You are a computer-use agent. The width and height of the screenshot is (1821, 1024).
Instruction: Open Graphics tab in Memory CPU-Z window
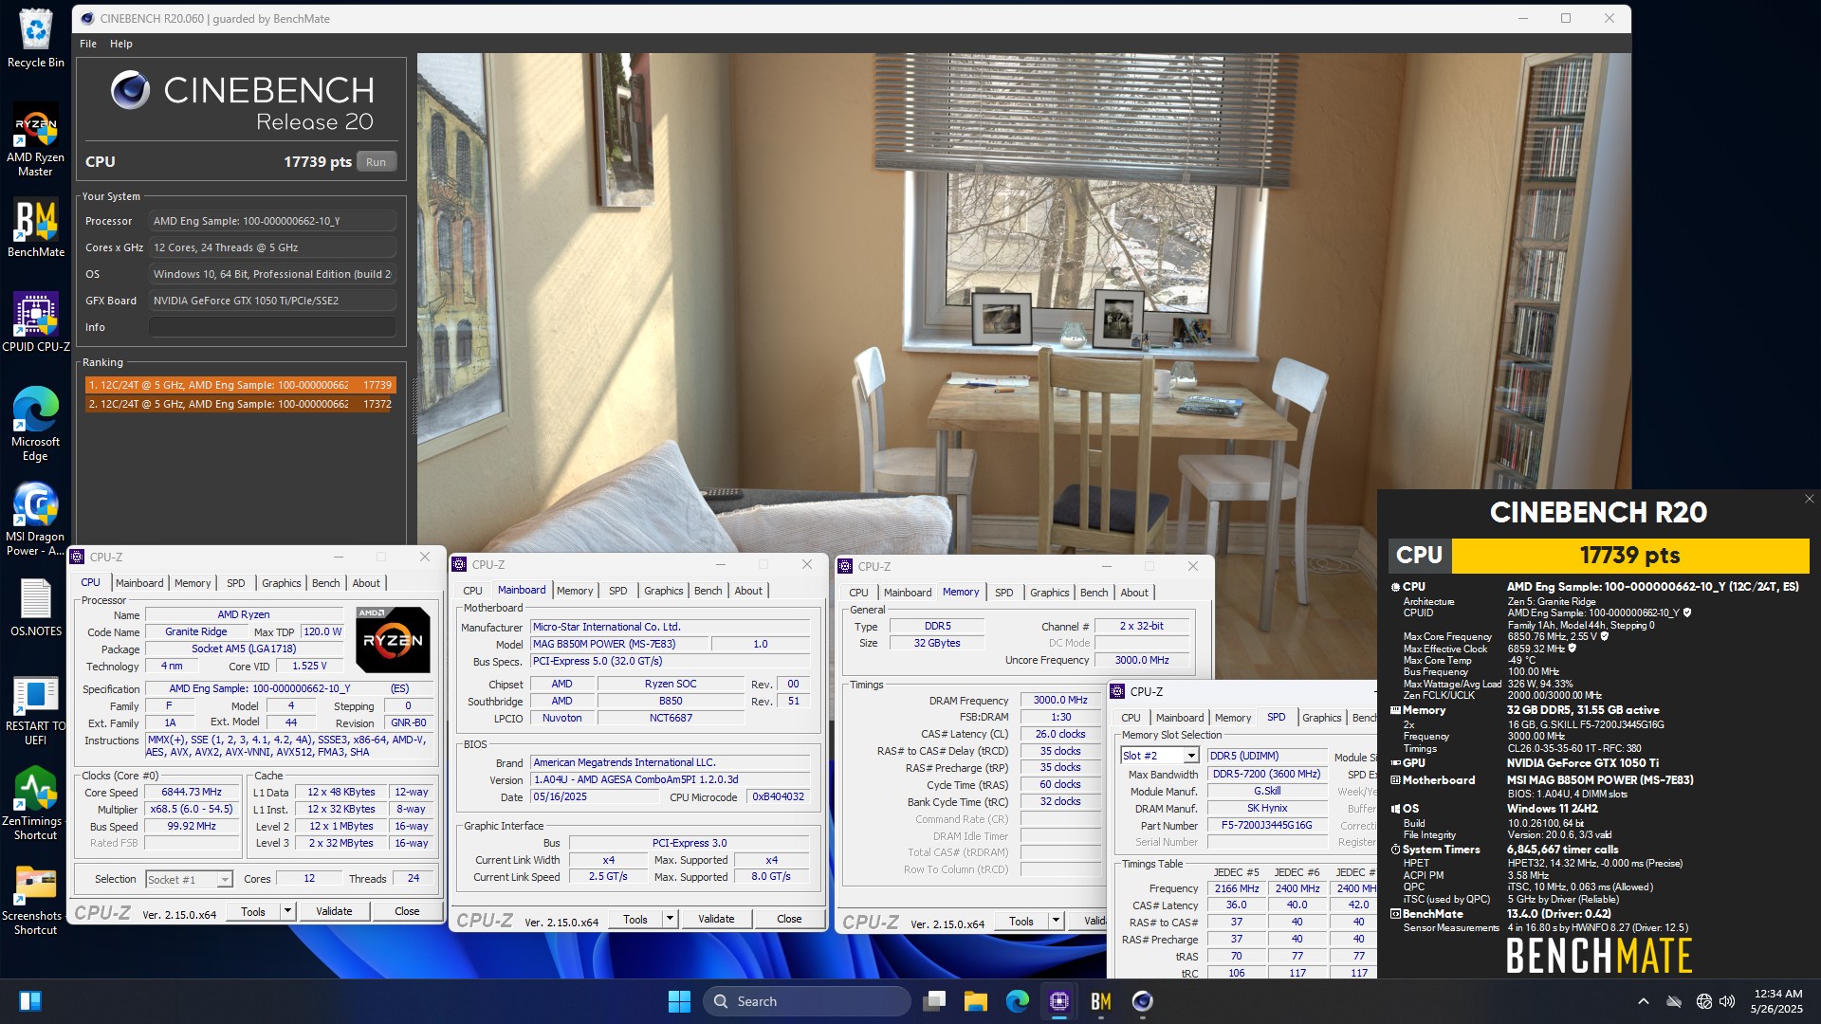coord(1049,593)
